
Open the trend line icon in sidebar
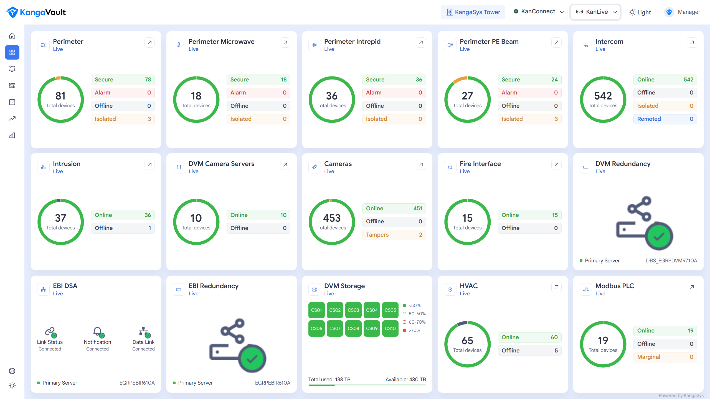(12, 119)
